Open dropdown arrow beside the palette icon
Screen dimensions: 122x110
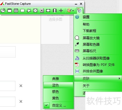point(73,11)
